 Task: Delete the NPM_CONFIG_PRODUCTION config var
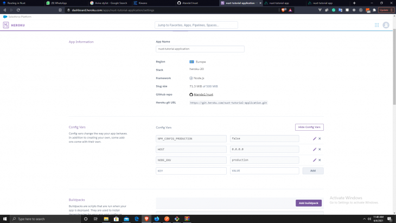(320, 138)
